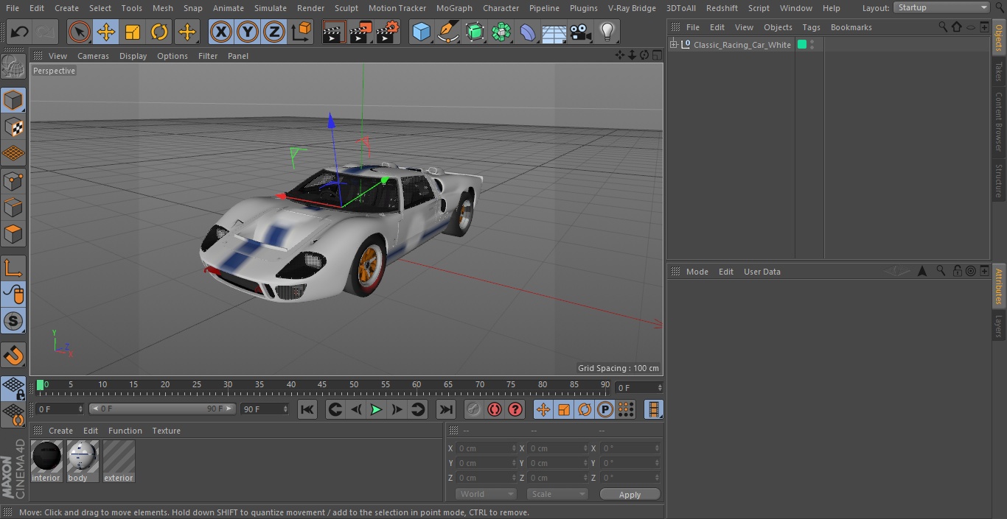Open the viewport Cameras menu

[x=93, y=56]
